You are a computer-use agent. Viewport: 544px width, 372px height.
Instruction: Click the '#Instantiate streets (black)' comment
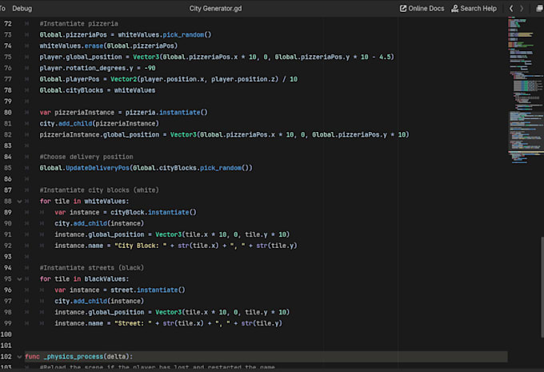[91, 268]
